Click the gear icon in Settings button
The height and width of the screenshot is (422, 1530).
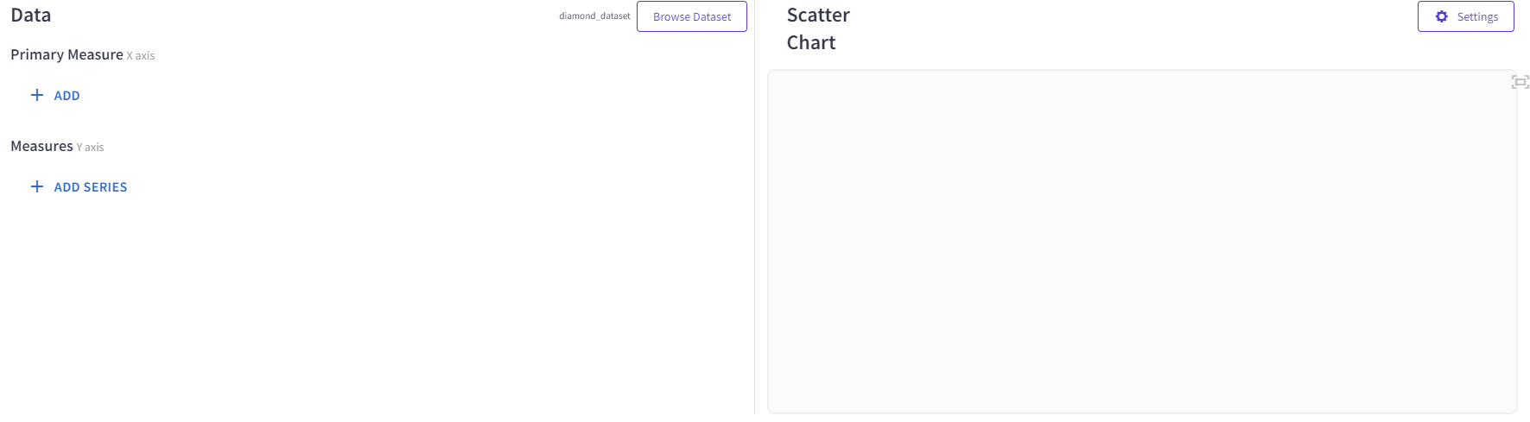tap(1441, 16)
